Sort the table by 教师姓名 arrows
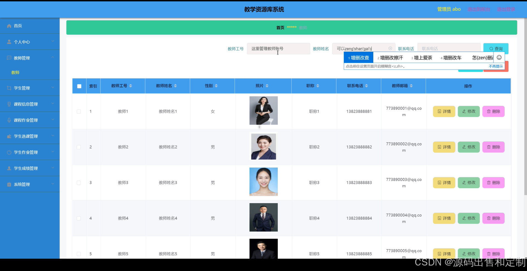Image resolution: width=527 pixels, height=271 pixels. click(x=175, y=86)
